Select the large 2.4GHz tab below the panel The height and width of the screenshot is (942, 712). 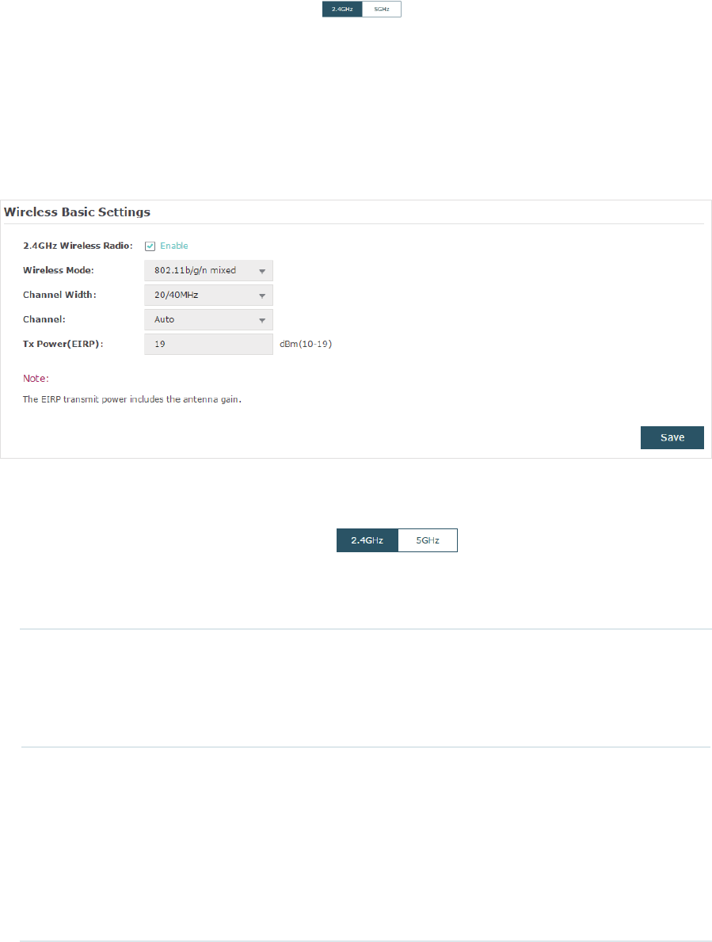click(367, 540)
